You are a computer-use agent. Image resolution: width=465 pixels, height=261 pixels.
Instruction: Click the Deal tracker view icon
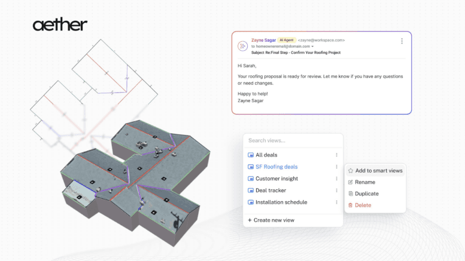coord(251,191)
